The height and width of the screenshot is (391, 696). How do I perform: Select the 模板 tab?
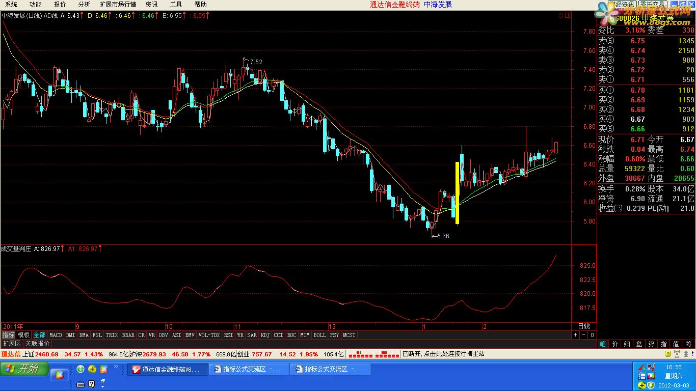click(x=23, y=335)
